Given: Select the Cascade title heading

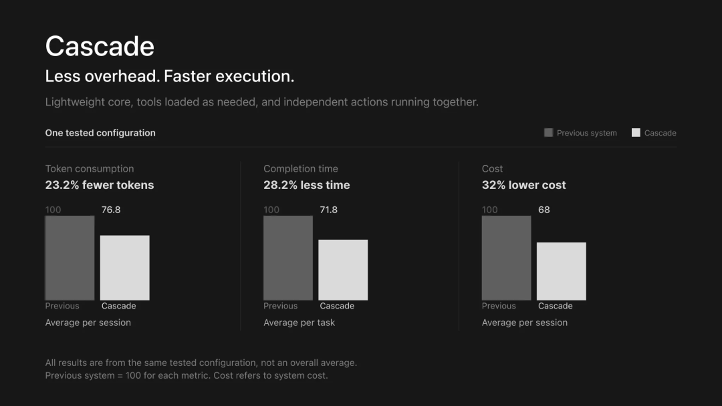Looking at the screenshot, I should (100, 47).
